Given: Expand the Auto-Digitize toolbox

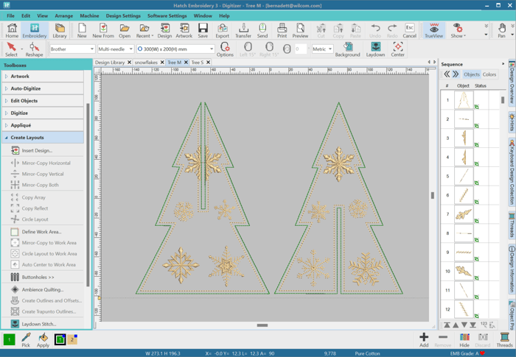Looking at the screenshot, I should coord(26,88).
